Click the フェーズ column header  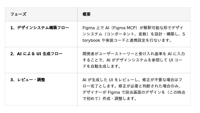[x=18, y=14]
